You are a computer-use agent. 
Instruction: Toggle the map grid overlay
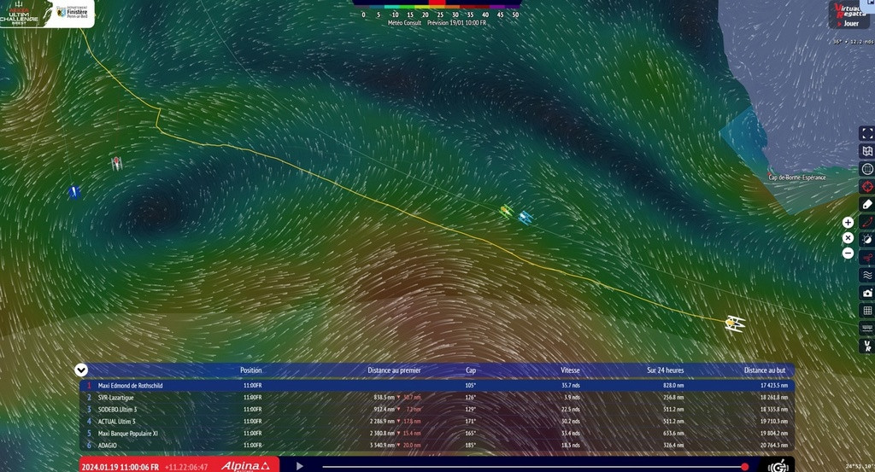866,311
